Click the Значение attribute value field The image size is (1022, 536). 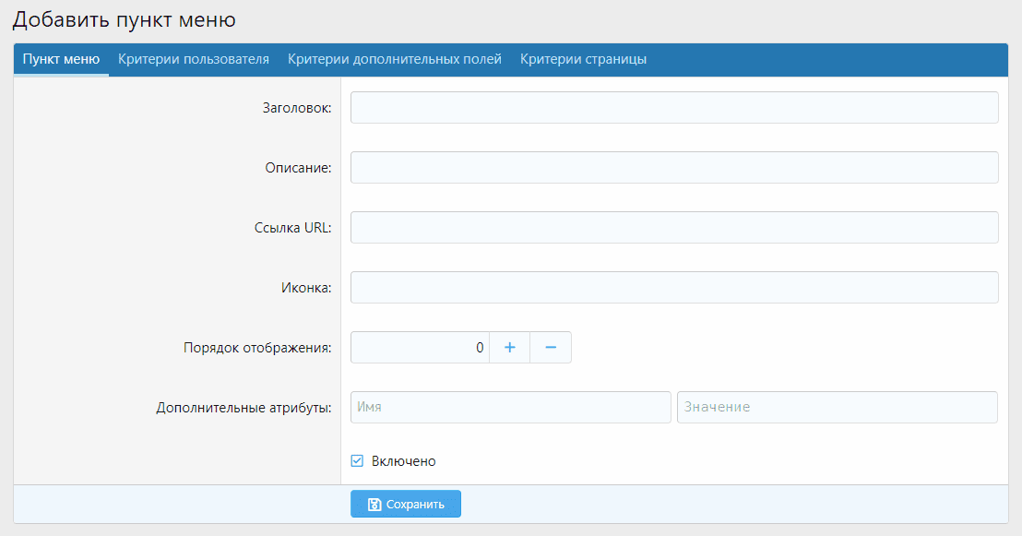point(837,407)
